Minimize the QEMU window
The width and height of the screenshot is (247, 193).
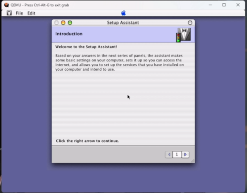[x=210, y=5]
